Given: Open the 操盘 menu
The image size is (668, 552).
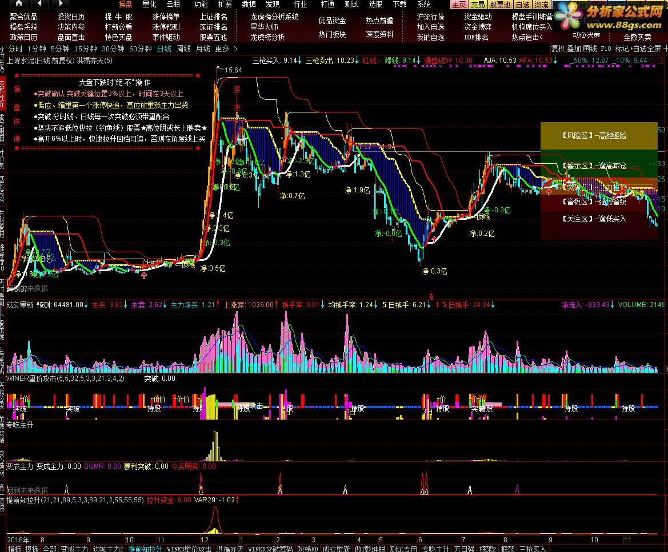Looking at the screenshot, I should point(125,4).
